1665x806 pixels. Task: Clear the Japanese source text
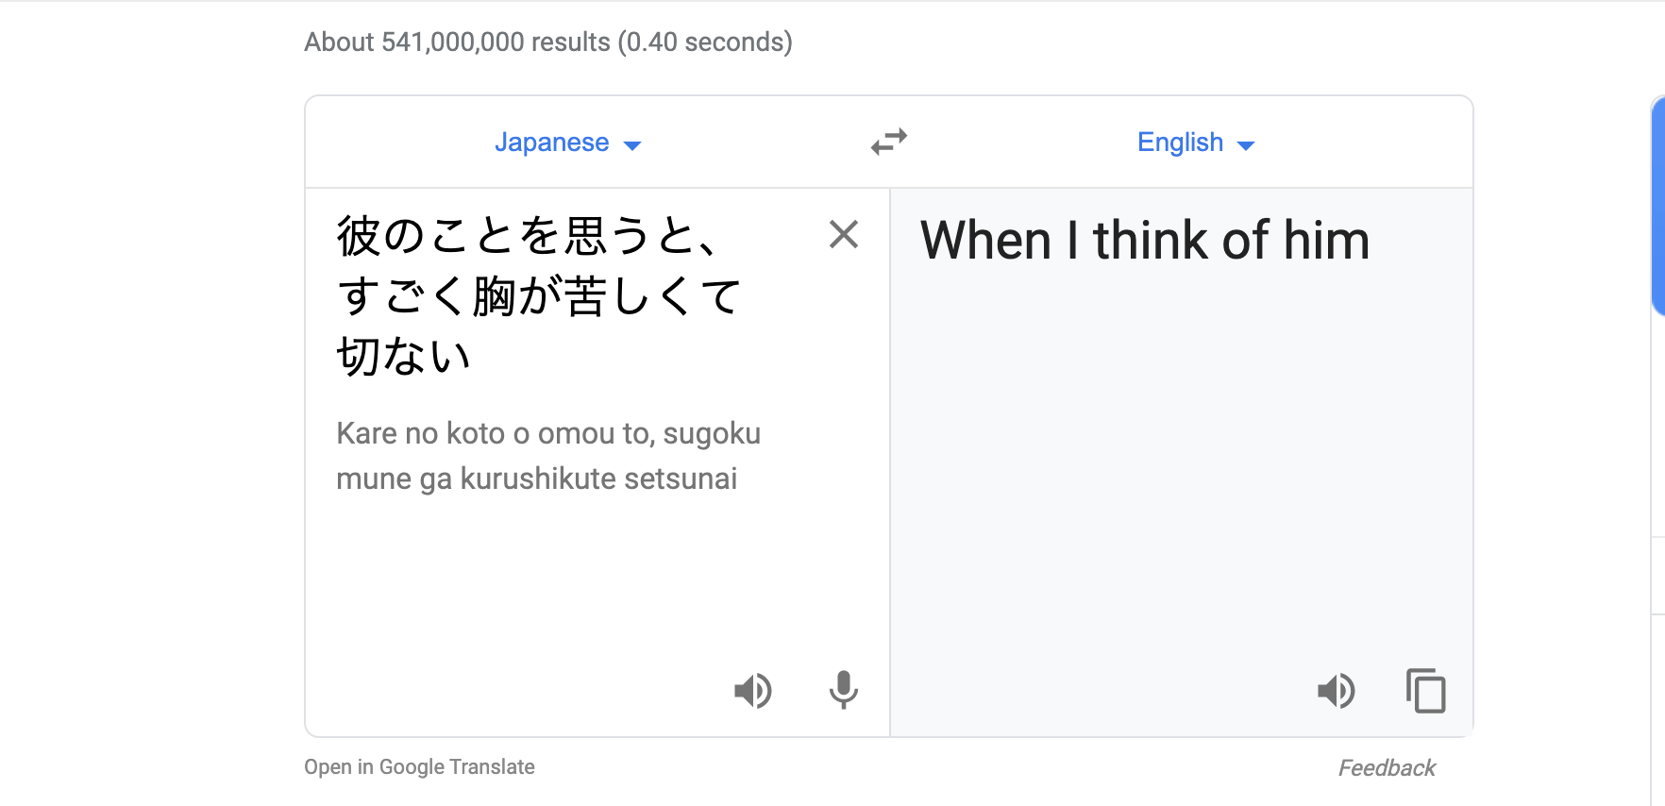(843, 234)
